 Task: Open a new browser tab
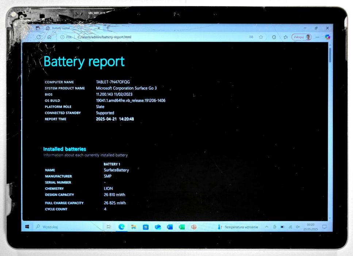(108, 28)
